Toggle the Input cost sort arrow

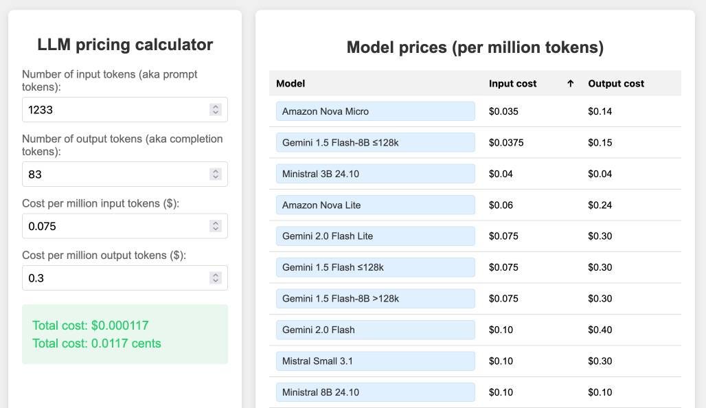[x=570, y=83]
